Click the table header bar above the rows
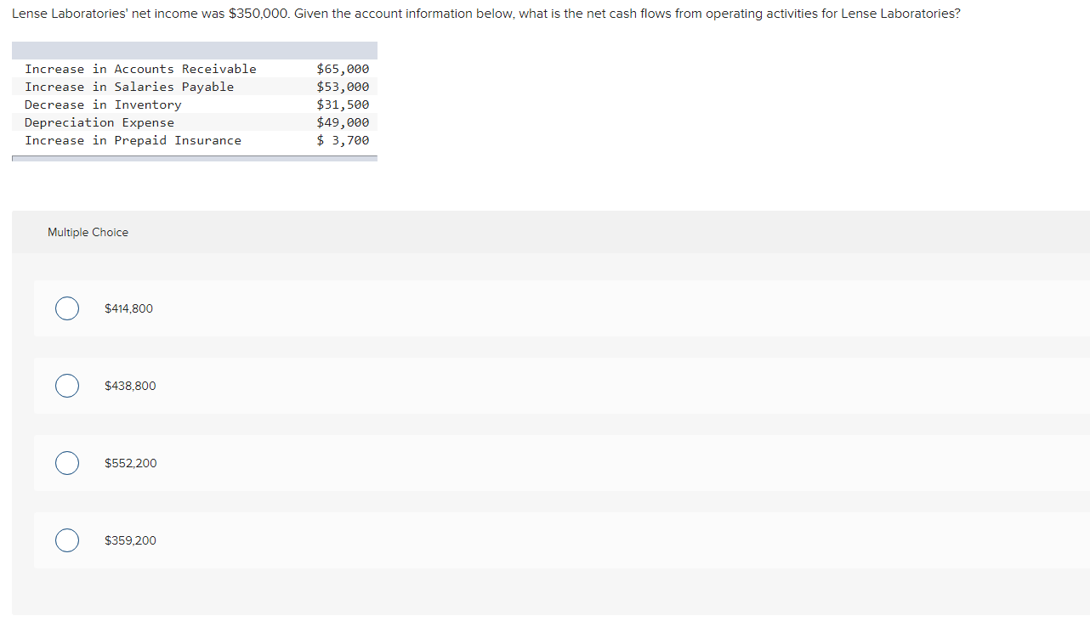 pyautogui.click(x=194, y=50)
